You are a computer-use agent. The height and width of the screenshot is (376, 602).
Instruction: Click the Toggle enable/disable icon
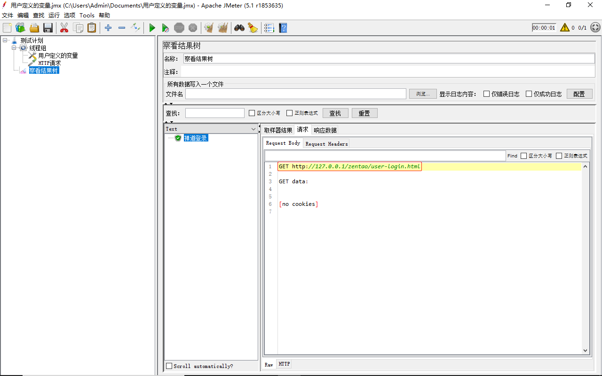pyautogui.click(x=135, y=28)
